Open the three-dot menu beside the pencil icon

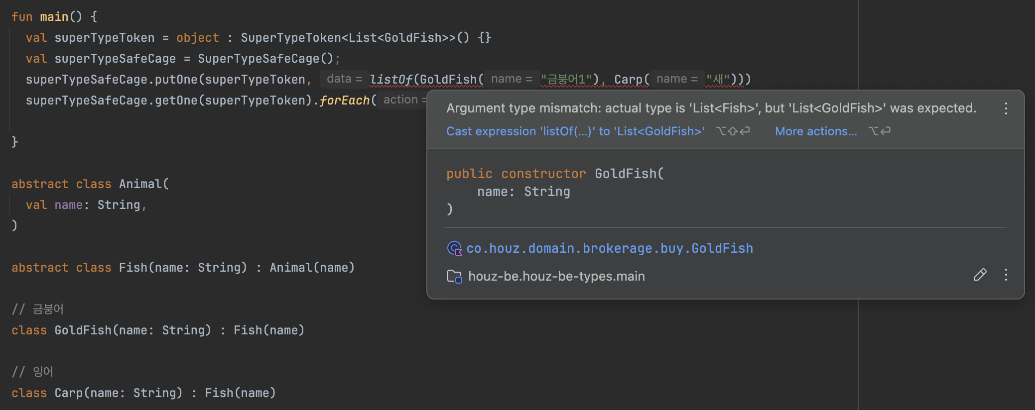(1006, 275)
